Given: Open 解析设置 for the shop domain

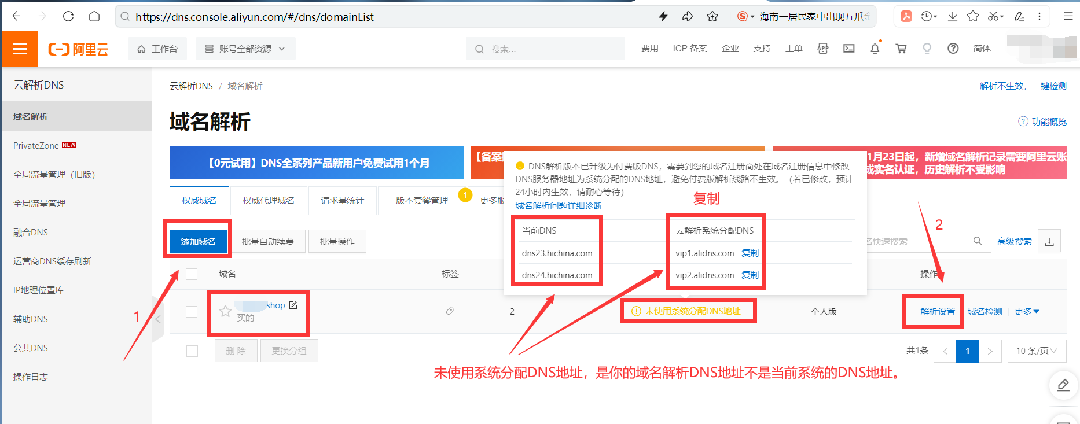Looking at the screenshot, I should tap(938, 311).
